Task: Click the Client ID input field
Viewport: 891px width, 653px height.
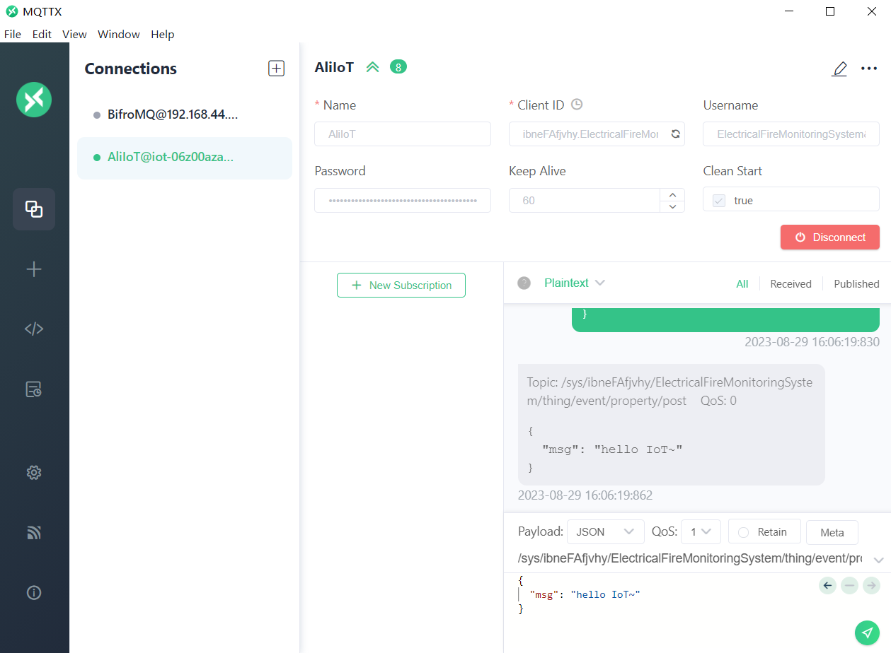Action: [597, 134]
